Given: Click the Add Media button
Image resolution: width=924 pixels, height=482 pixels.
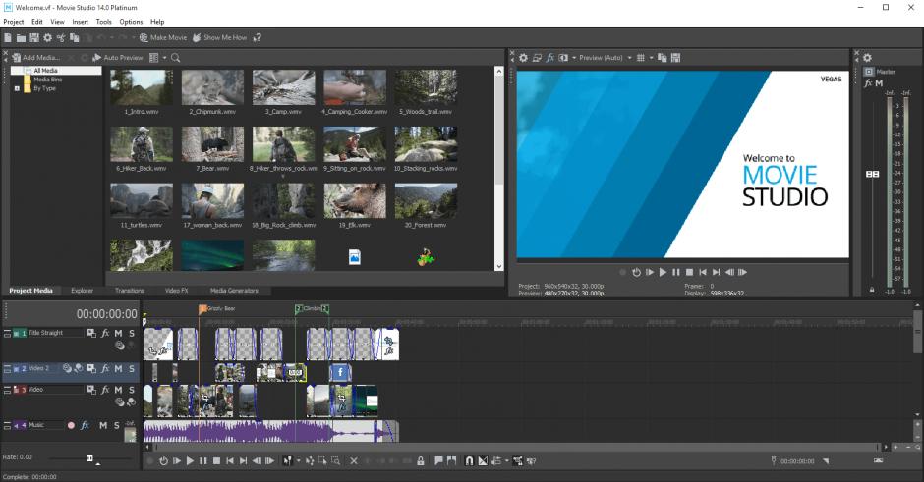Looking at the screenshot, I should coord(36,58).
